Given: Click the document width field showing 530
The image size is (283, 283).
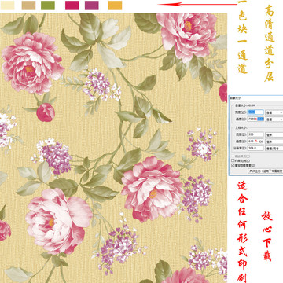Looking at the screenshot, I should [255, 134].
